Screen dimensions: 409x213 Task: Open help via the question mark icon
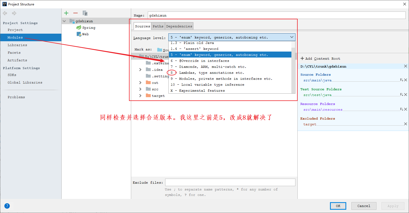click(x=7, y=206)
